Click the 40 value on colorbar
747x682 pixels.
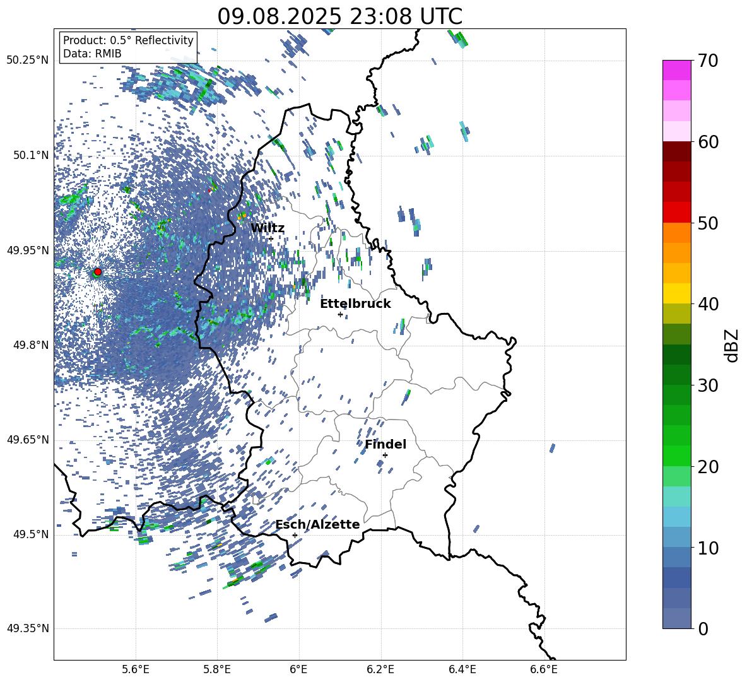tap(708, 304)
